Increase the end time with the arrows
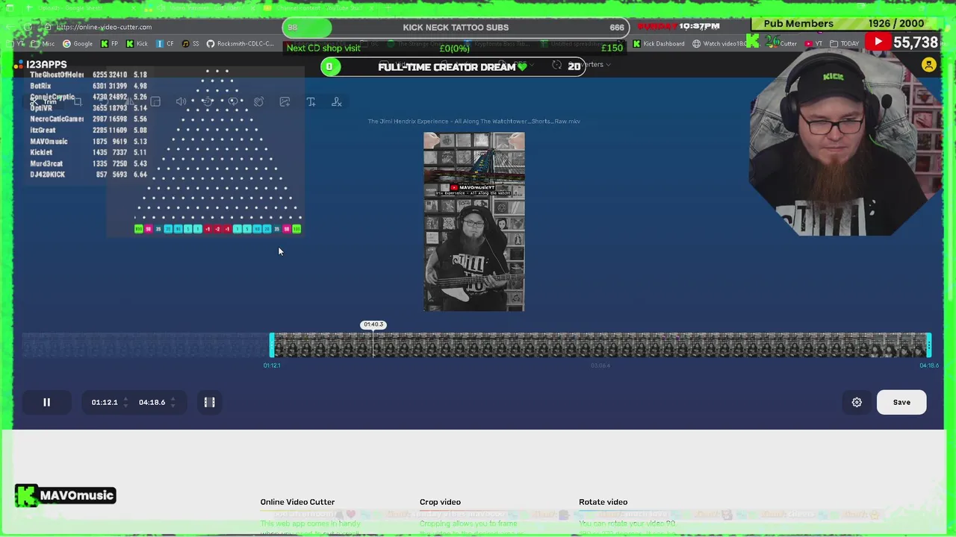 click(173, 399)
